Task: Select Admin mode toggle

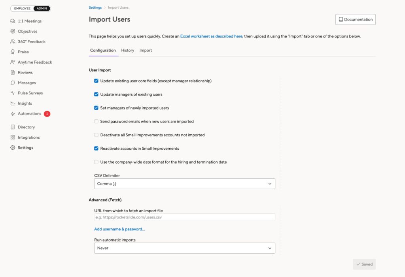Action: 42,8
